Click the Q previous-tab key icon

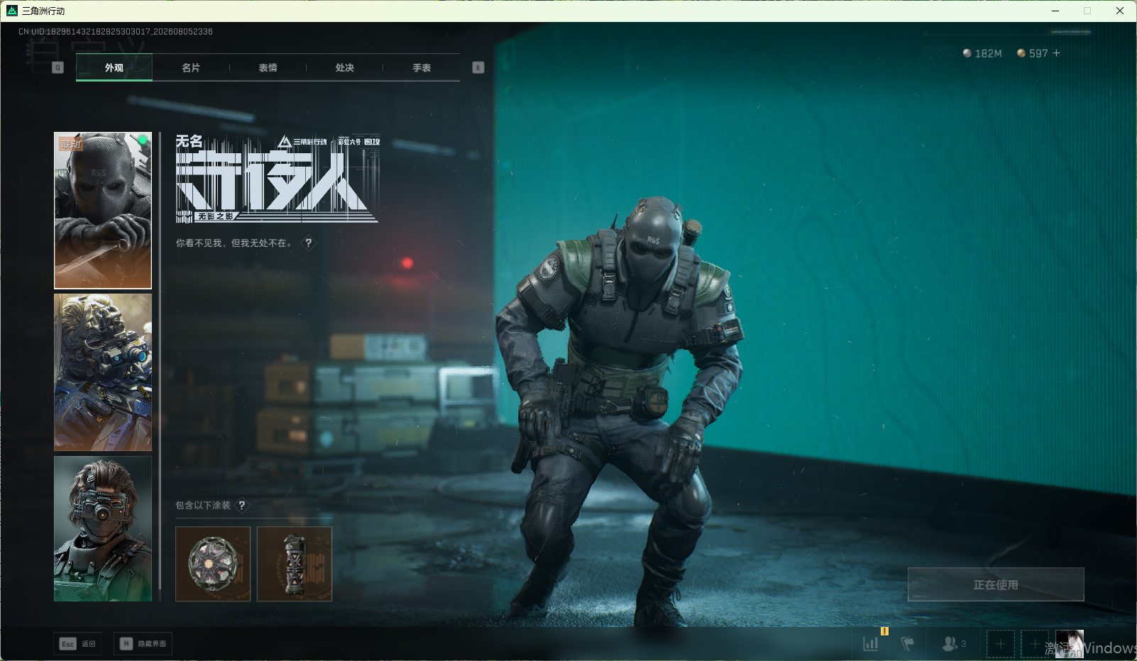click(x=58, y=67)
